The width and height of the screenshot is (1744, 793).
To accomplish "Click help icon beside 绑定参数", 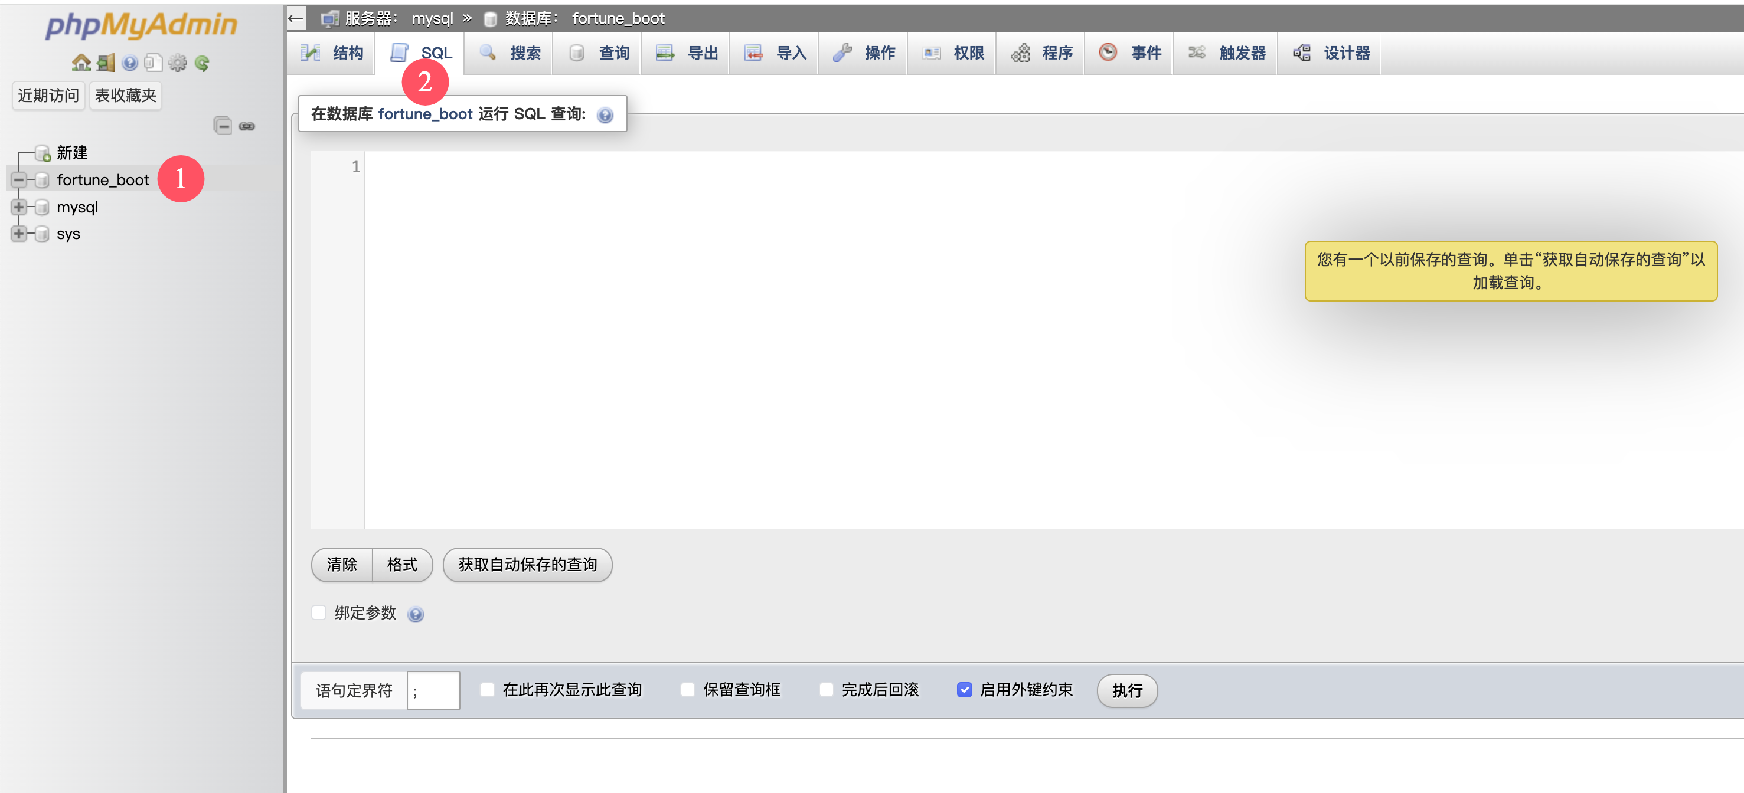I will pyautogui.click(x=415, y=614).
